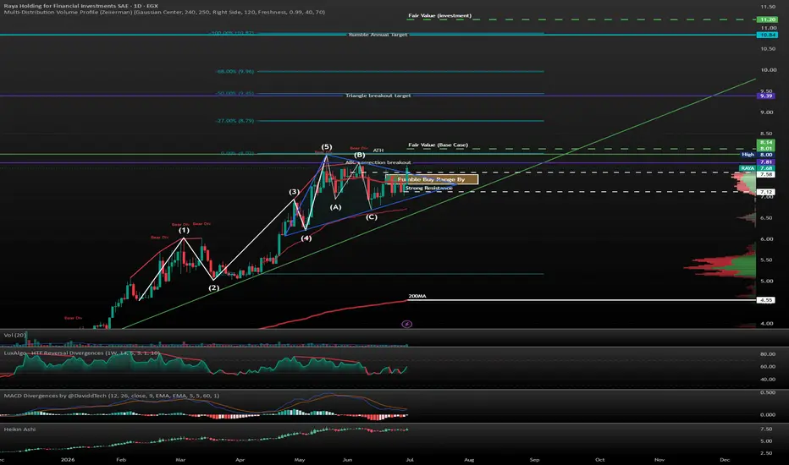Click the ABC correction breakout annotation
The width and height of the screenshot is (789, 465).
(378, 162)
